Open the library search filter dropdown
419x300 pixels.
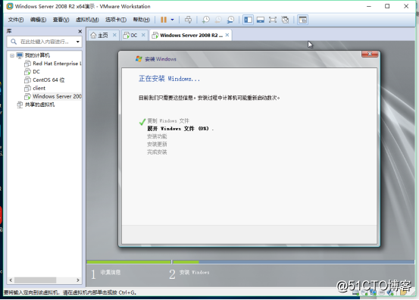pyautogui.click(x=78, y=42)
